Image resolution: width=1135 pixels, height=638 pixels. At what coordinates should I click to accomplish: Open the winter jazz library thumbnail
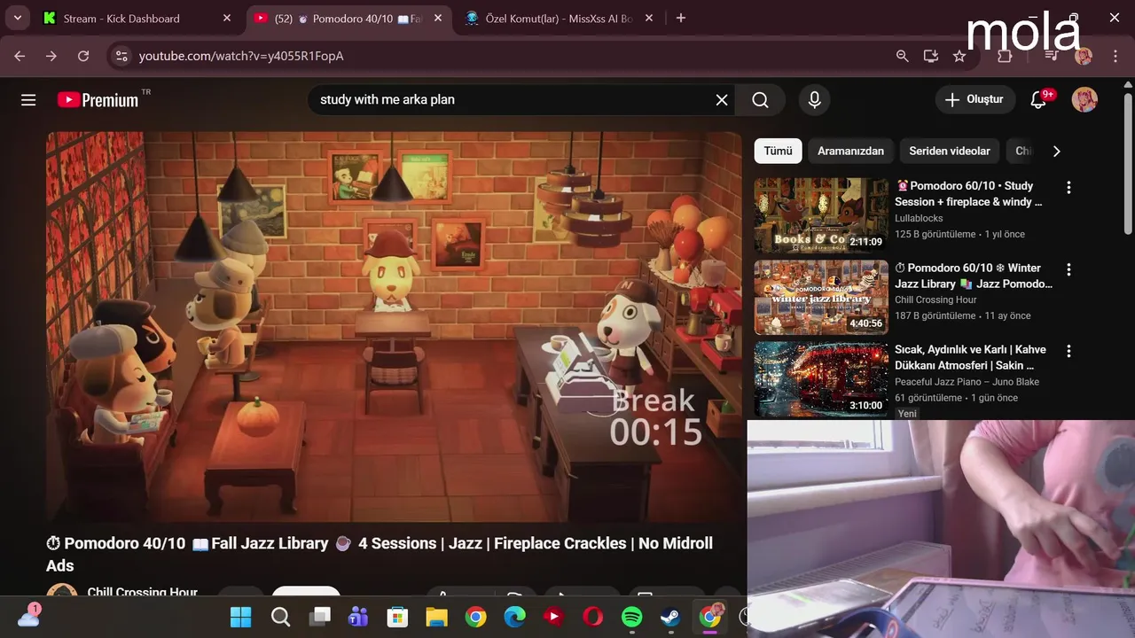[x=821, y=297]
